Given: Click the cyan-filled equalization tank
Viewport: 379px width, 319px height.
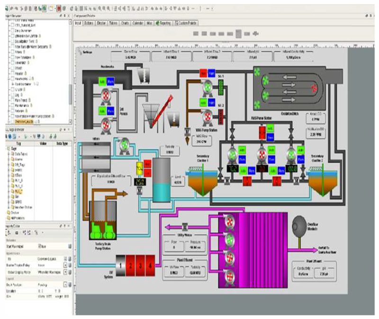Looking at the screenshot, I should (x=162, y=180).
